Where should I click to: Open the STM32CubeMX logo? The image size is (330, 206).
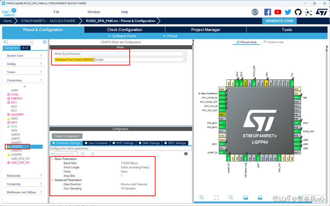click(x=9, y=12)
